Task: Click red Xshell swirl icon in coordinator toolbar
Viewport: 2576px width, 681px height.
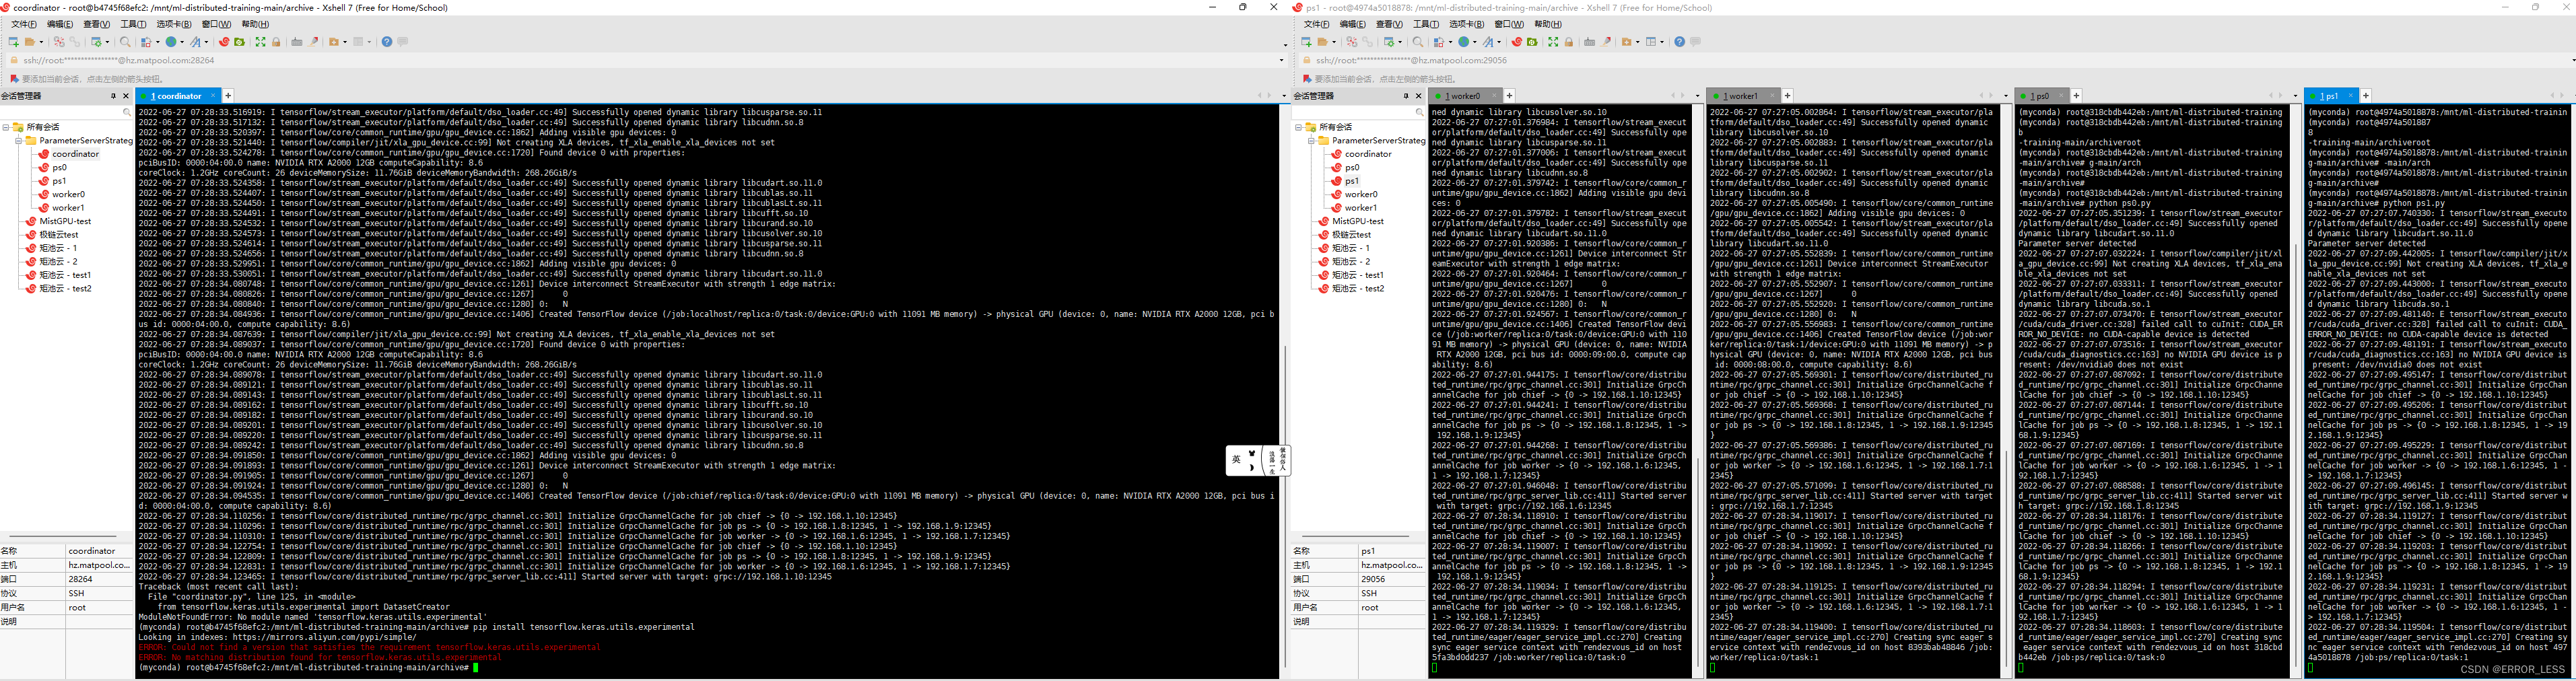Action: pyautogui.click(x=224, y=42)
